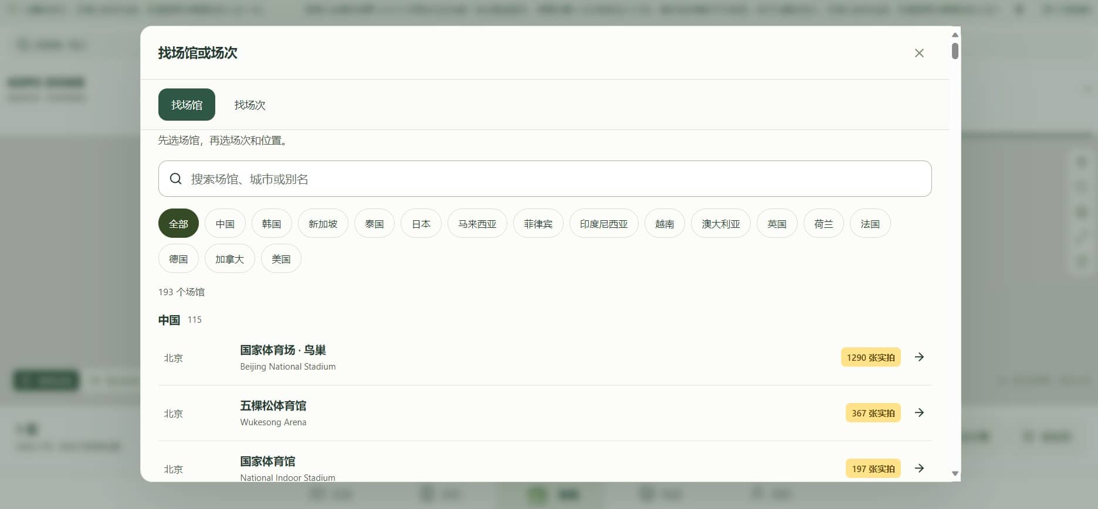The image size is (1098, 509).
Task: Switch to the 找场馆 tab
Action: pyautogui.click(x=187, y=105)
